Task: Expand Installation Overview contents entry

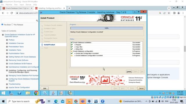Action: click(7, 43)
